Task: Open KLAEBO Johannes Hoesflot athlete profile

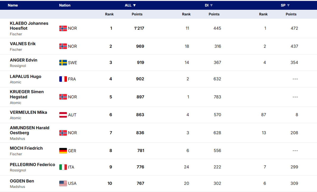Action: [29, 26]
